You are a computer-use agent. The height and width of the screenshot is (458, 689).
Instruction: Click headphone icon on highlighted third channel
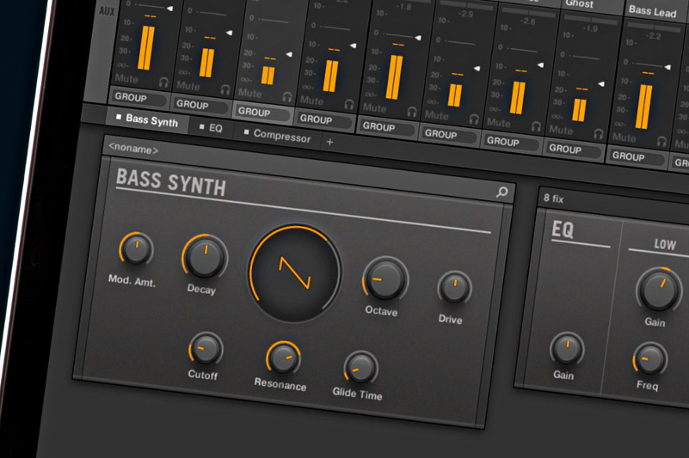click(x=287, y=96)
